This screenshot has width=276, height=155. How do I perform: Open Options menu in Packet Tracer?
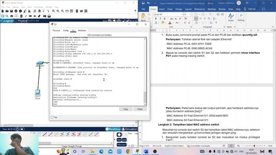[16, 7]
